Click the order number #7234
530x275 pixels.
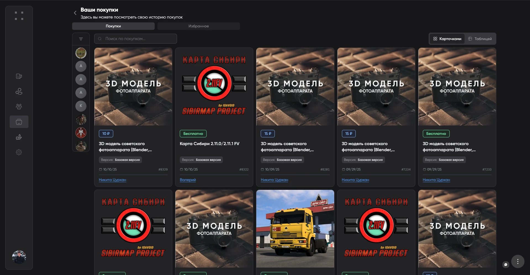click(x=406, y=169)
